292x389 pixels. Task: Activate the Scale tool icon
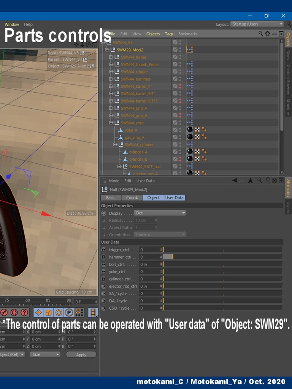(x=48, y=313)
